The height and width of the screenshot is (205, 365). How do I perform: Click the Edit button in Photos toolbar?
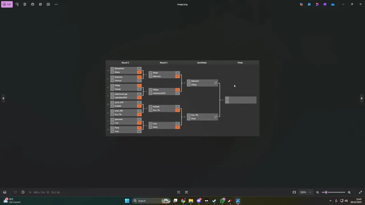click(7, 4)
